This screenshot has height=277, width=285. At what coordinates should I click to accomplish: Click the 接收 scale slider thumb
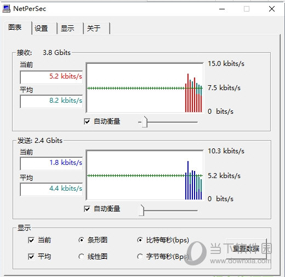tap(145, 122)
